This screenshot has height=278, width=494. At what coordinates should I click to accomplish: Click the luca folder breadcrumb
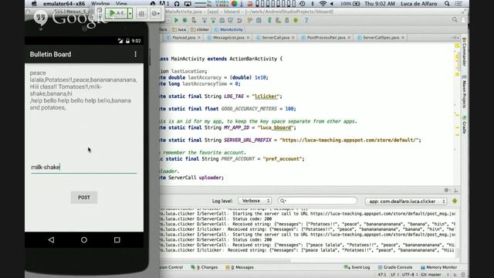tap(179, 29)
